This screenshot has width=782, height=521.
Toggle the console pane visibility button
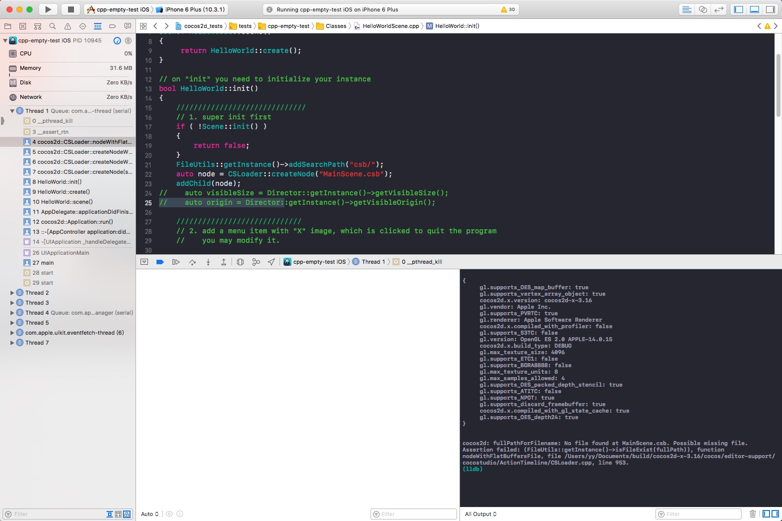point(775,514)
